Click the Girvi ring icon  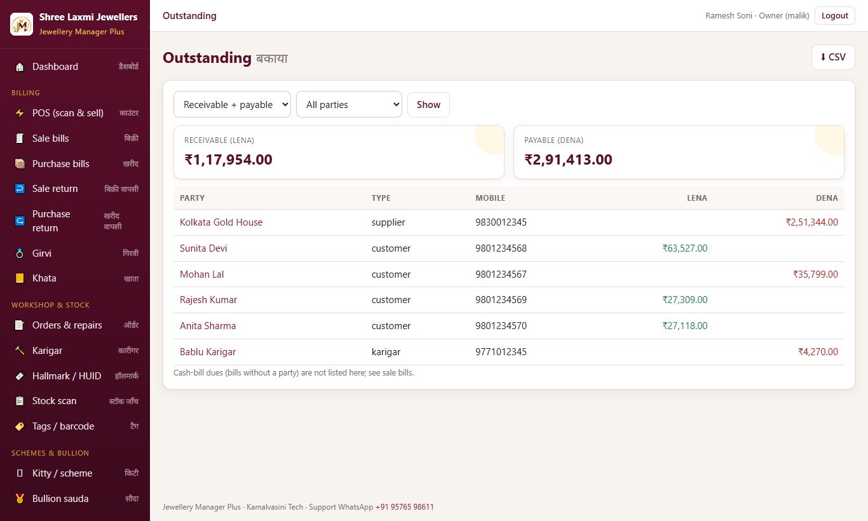(20, 254)
